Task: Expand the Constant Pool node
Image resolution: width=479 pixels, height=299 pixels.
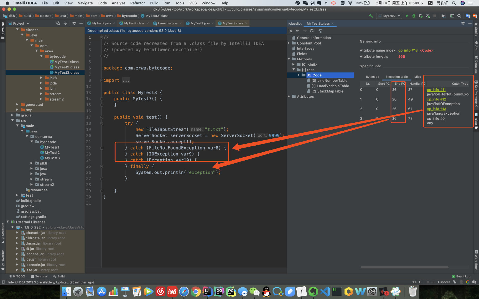Action: (289, 43)
